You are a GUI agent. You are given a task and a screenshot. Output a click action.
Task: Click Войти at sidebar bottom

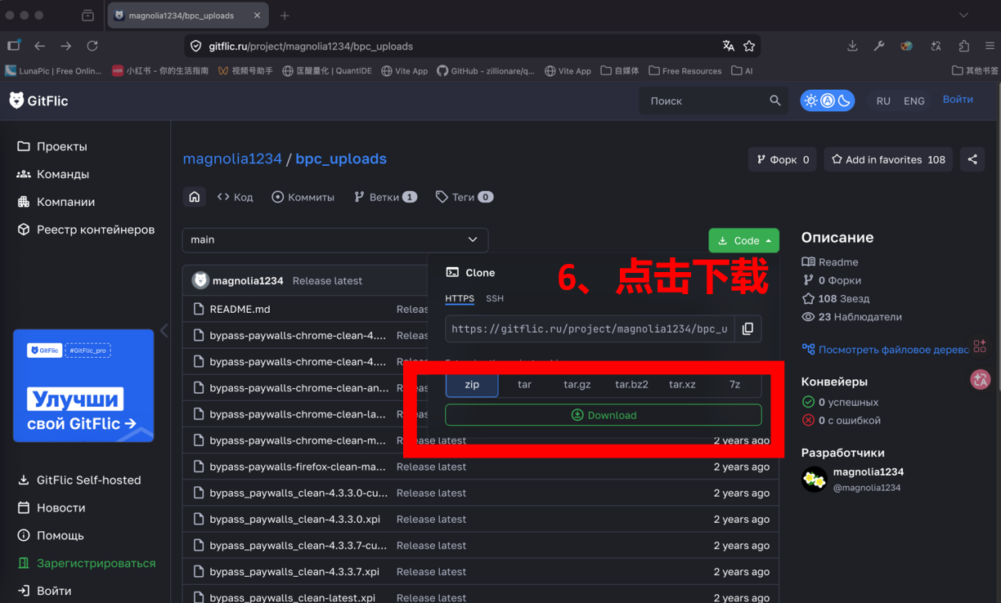(x=44, y=591)
